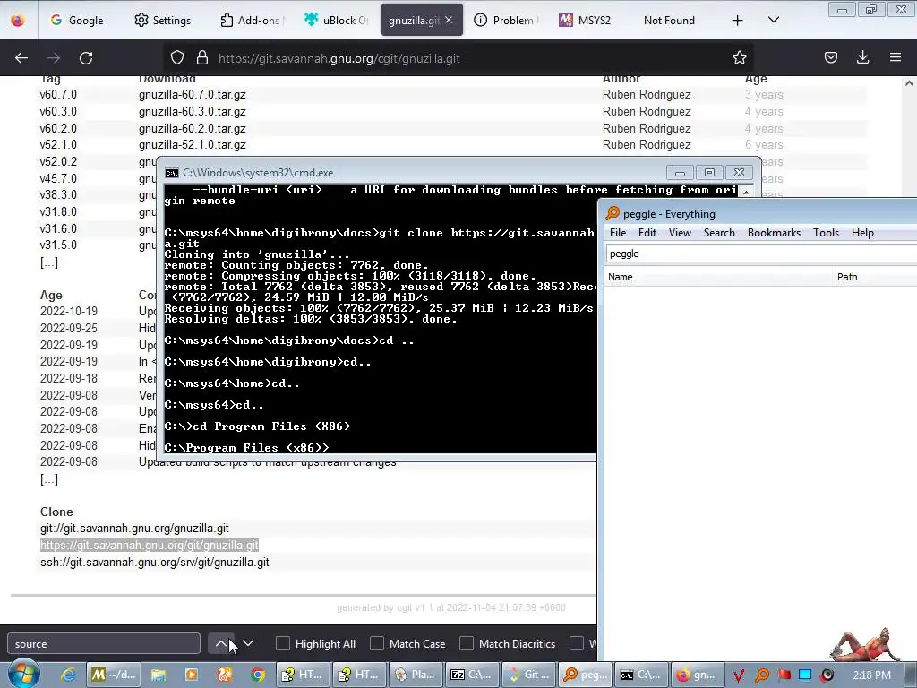
Task: Open Windows Media Player taskbar icon
Action: tap(192, 675)
